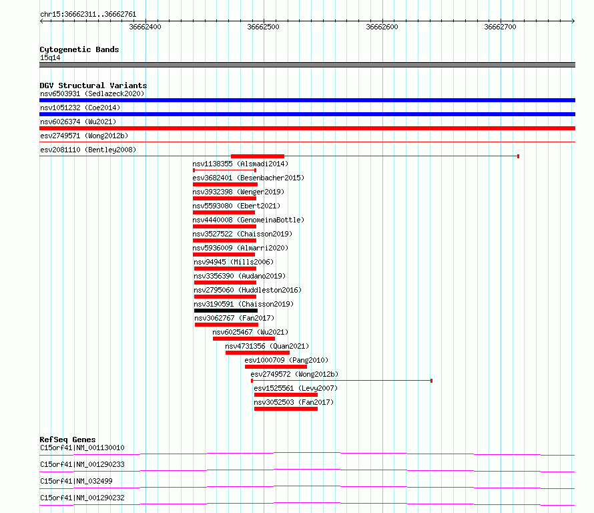Screen dimensions: 594x513
Task: Open C15orf41|NM_001130010 gene label
Action: pos(82,448)
